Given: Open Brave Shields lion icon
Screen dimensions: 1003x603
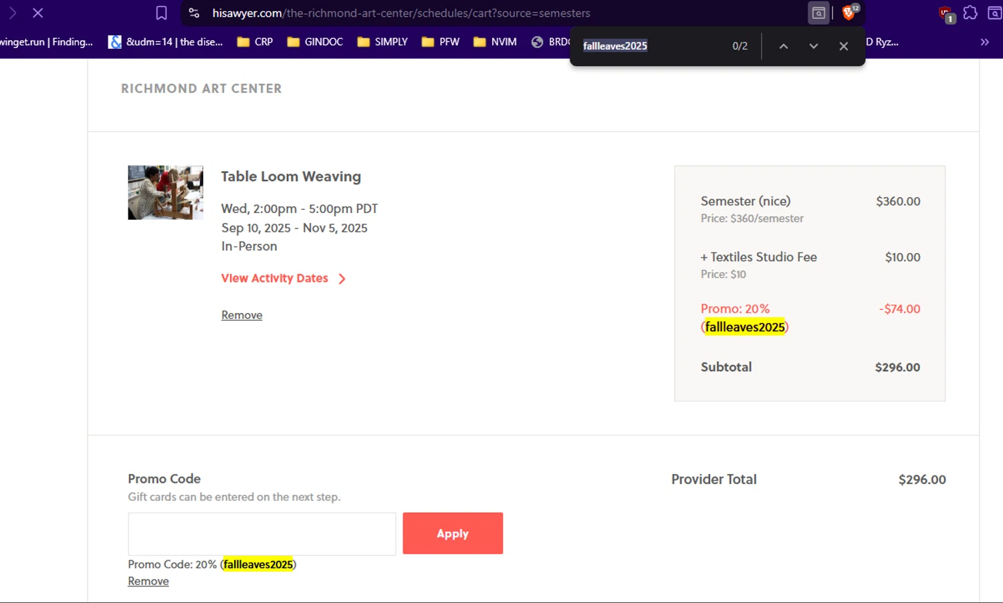Looking at the screenshot, I should point(849,12).
